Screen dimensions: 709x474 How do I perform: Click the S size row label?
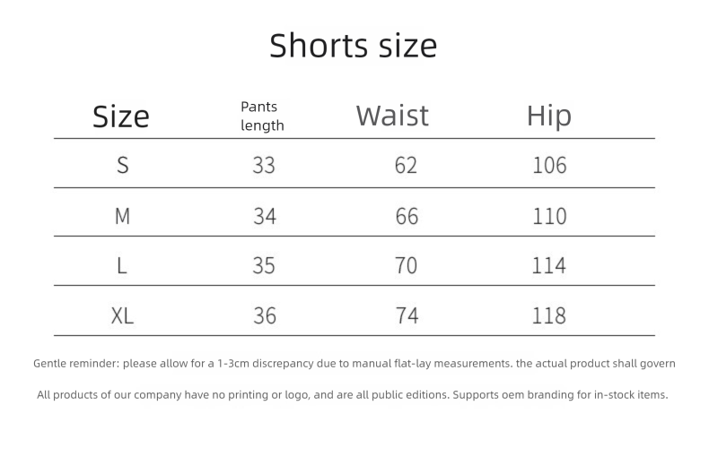point(123,165)
